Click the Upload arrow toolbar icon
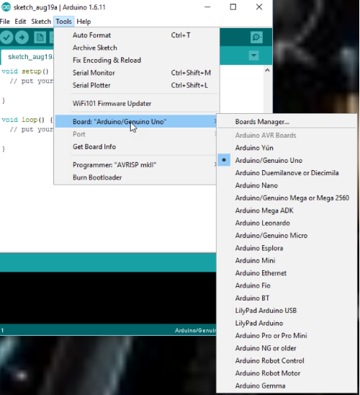This screenshot has width=360, height=395. [22, 37]
